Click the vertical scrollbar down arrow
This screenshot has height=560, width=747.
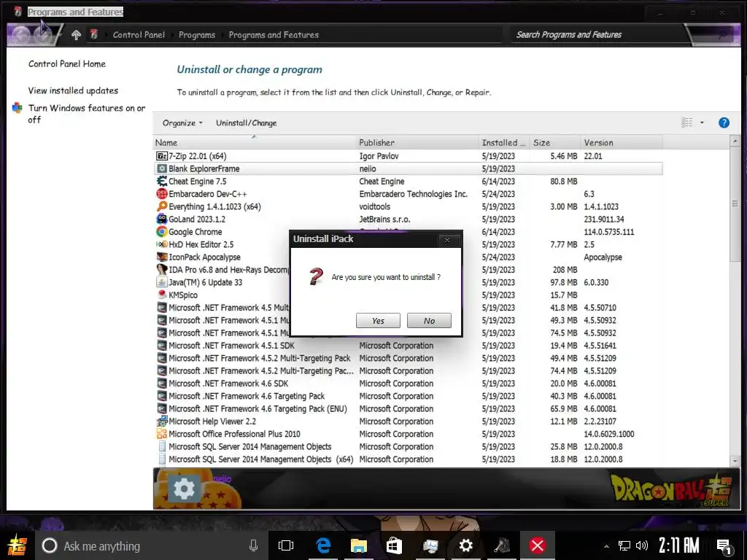(735, 461)
